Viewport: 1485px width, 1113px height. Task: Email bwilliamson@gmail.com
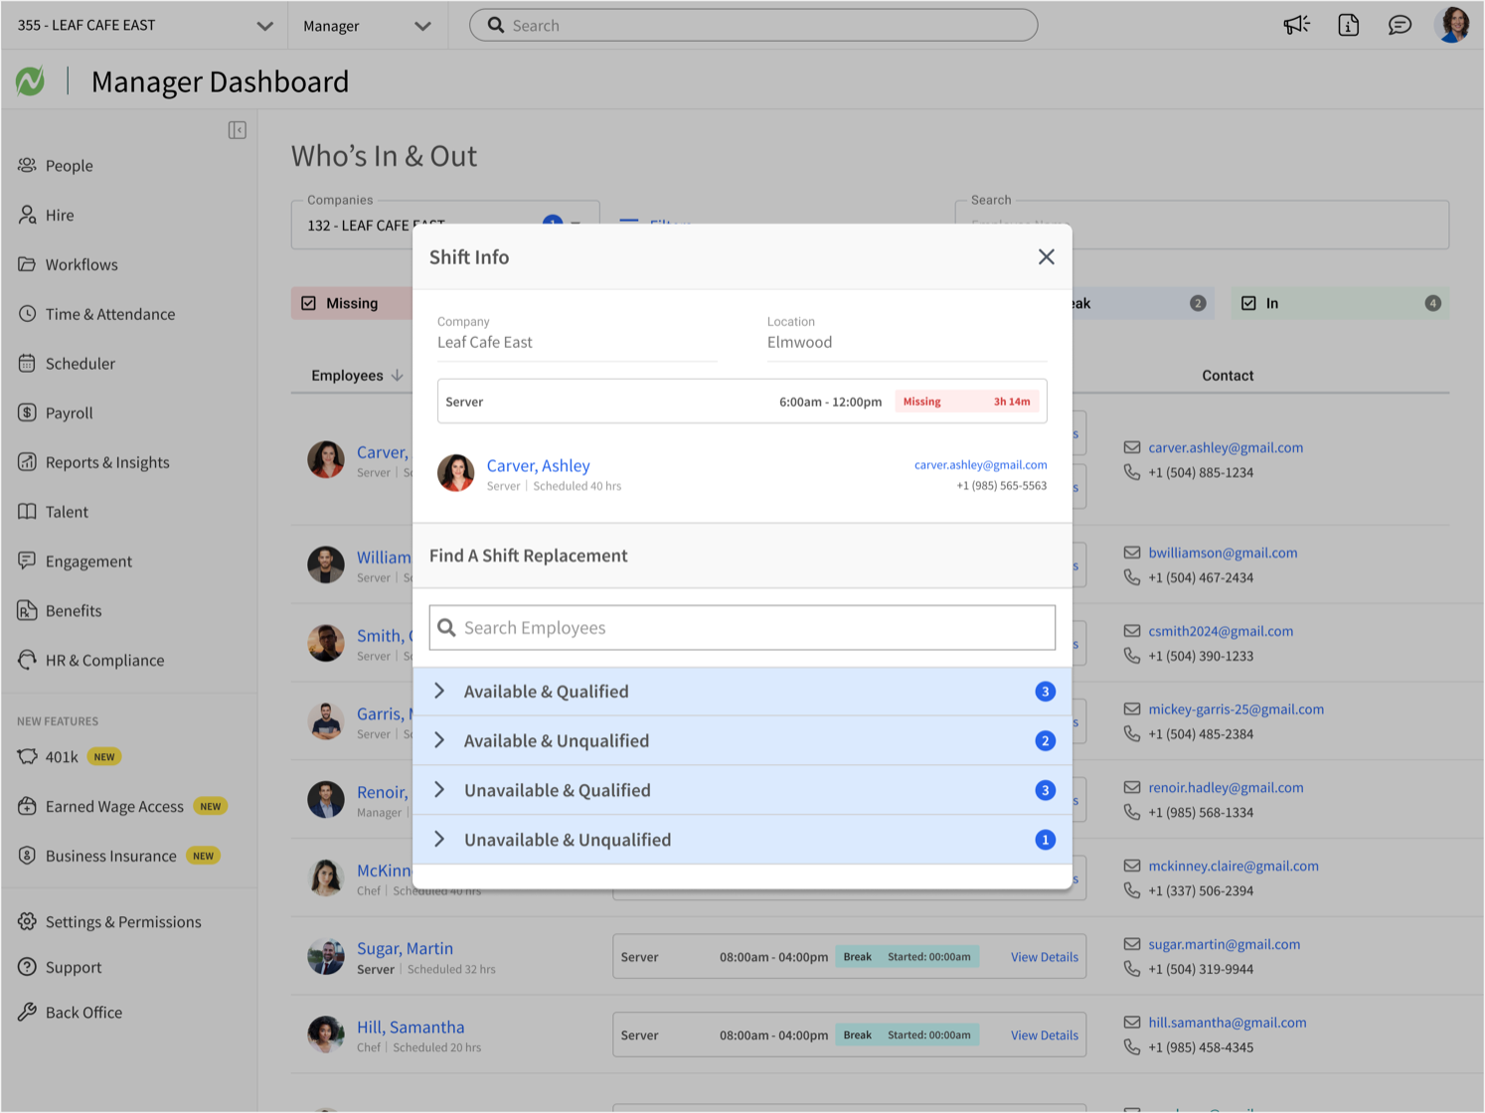(1223, 553)
